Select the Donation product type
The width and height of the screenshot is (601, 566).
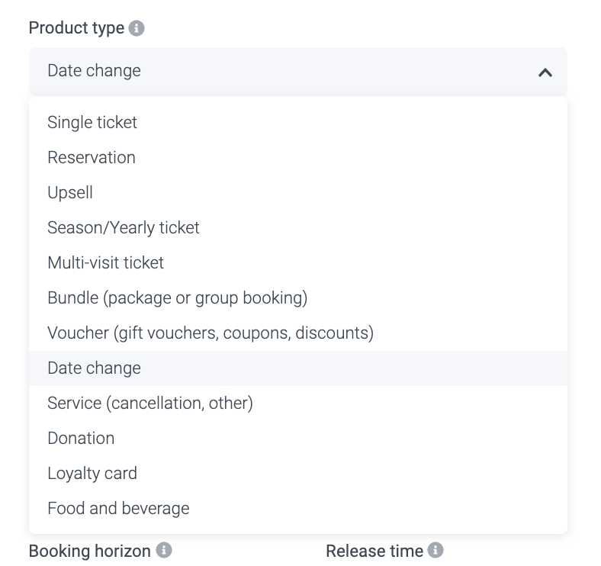click(x=81, y=438)
